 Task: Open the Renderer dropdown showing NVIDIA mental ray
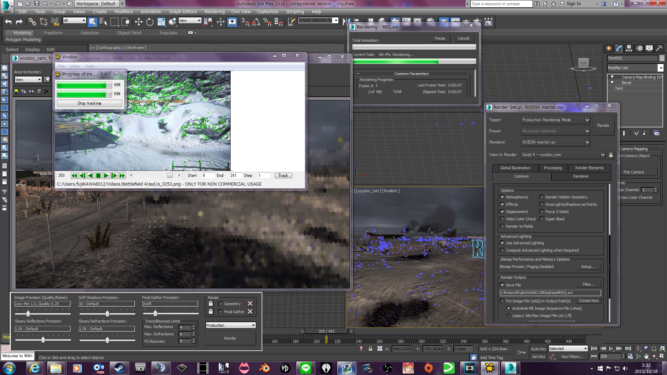pos(555,142)
